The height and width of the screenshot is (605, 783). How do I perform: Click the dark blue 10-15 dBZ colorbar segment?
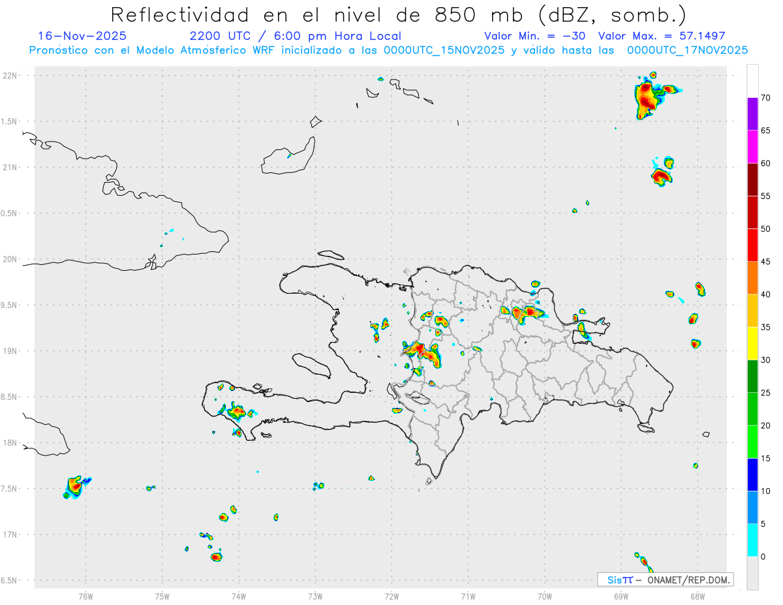point(752,474)
